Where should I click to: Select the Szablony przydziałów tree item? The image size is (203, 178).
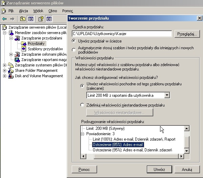tap(45, 49)
